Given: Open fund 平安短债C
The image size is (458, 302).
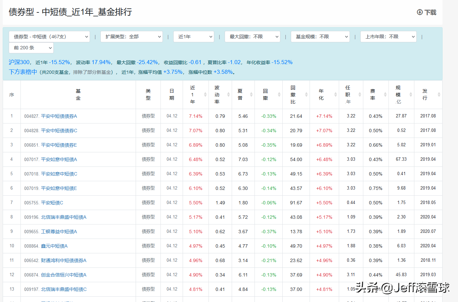Looking at the screenshot, I should coord(52,203).
